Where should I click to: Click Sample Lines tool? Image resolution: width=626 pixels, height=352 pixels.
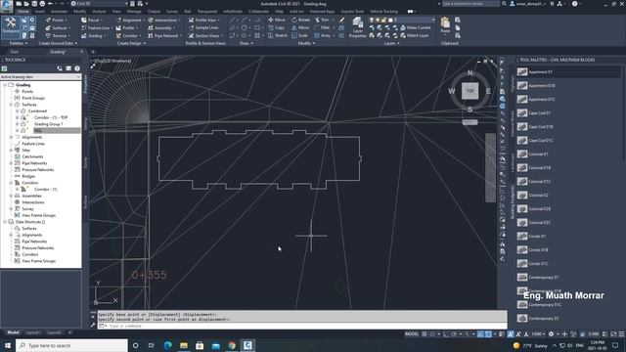[x=203, y=27]
